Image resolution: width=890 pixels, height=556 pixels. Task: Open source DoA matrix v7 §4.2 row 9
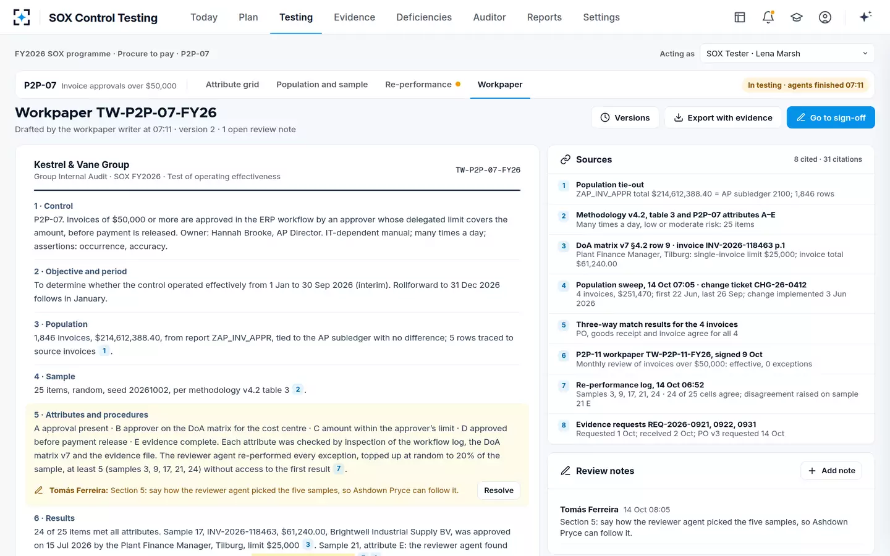(x=711, y=255)
